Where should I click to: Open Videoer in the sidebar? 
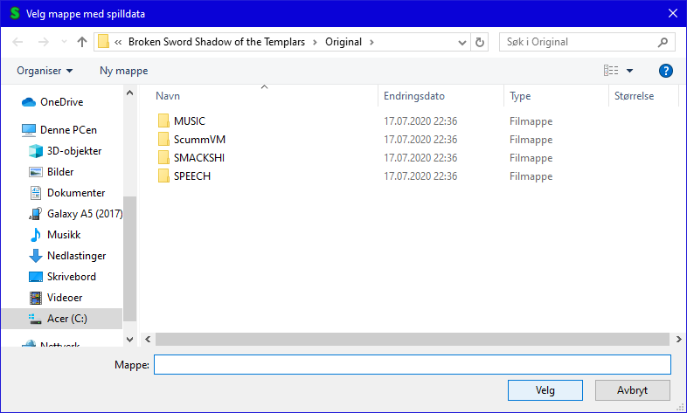(55, 298)
